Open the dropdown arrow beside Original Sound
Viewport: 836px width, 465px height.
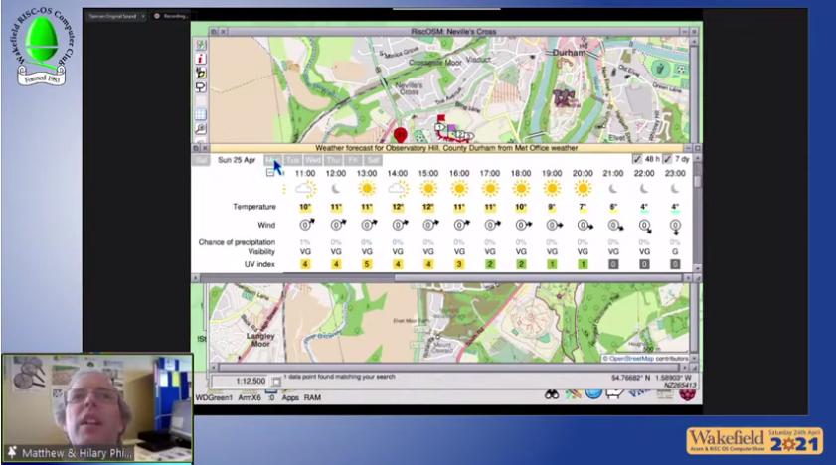pyautogui.click(x=143, y=16)
